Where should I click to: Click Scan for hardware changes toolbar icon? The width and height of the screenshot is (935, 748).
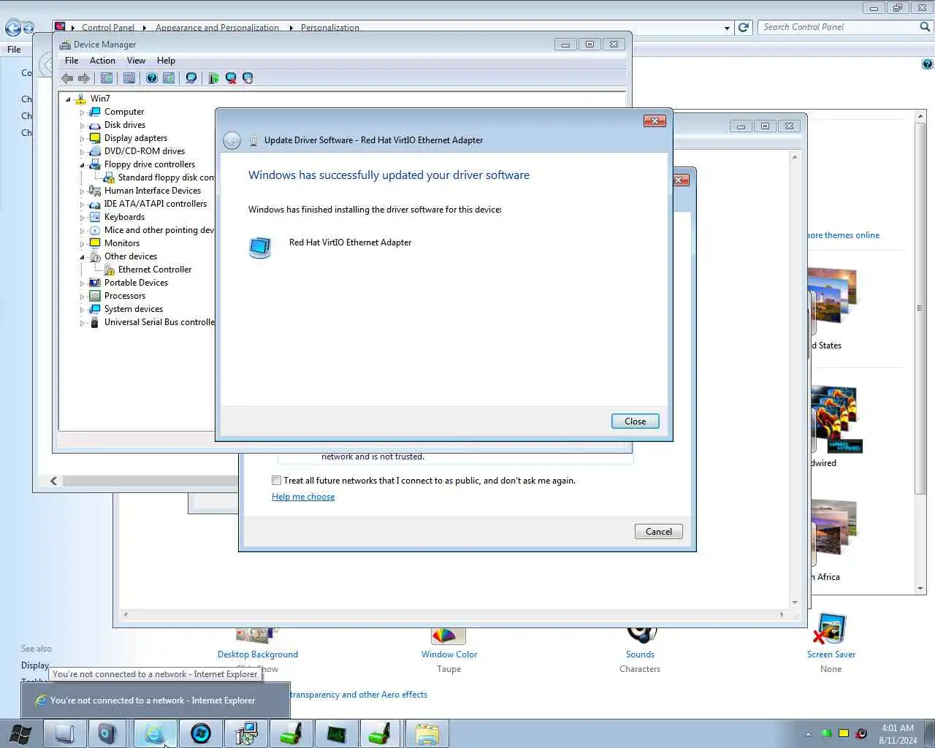pos(191,78)
